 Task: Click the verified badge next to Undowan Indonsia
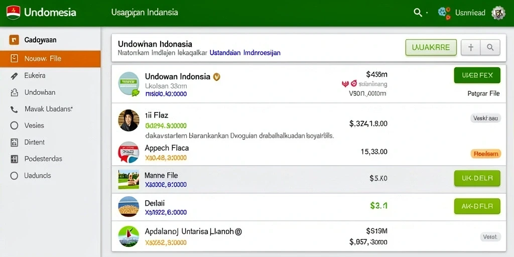217,77
